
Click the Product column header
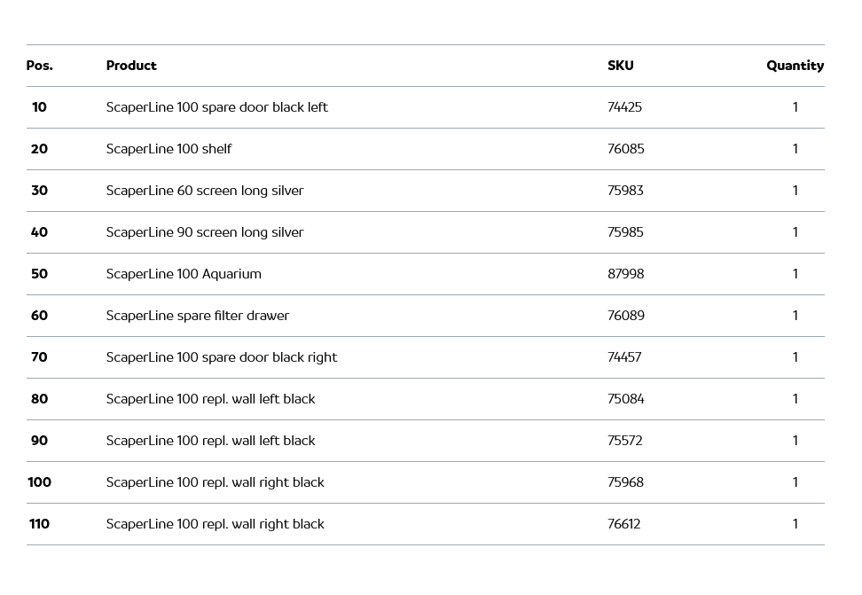[x=131, y=66]
